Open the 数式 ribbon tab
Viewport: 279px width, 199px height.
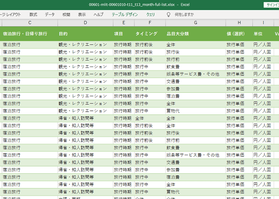[x=33, y=14]
